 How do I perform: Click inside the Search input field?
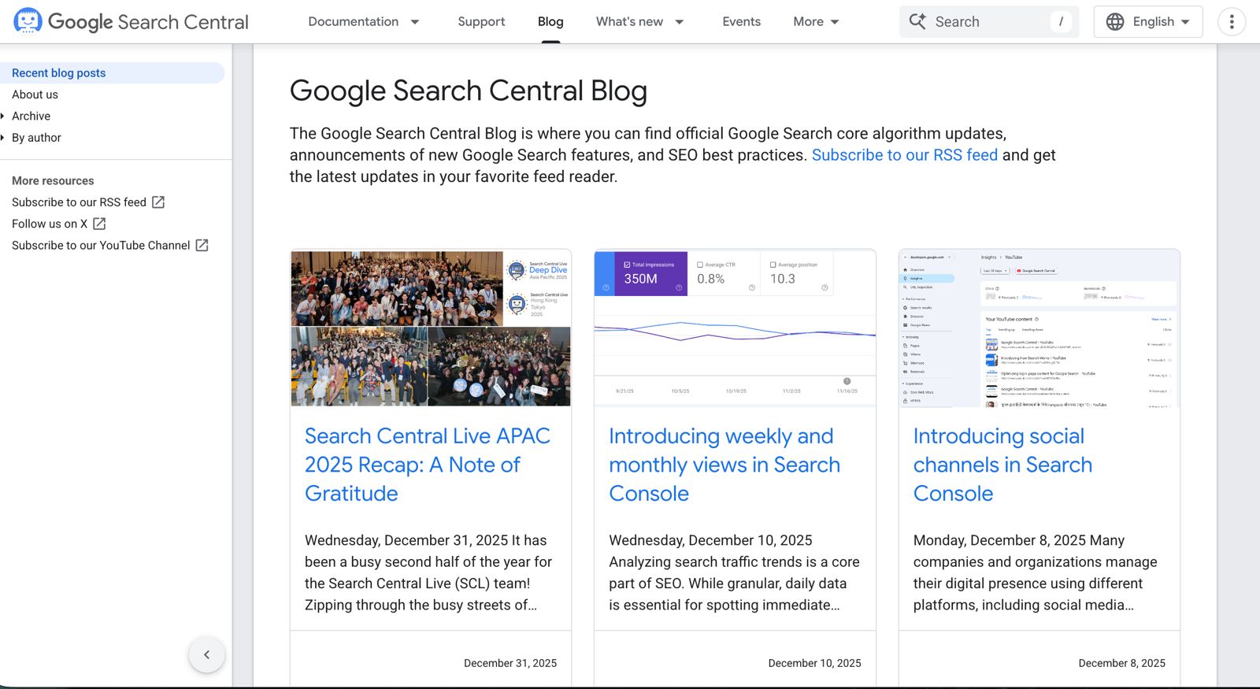(x=984, y=21)
